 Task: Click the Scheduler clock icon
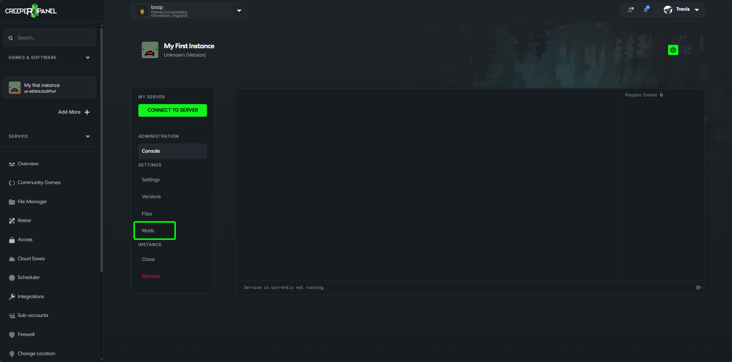point(12,278)
